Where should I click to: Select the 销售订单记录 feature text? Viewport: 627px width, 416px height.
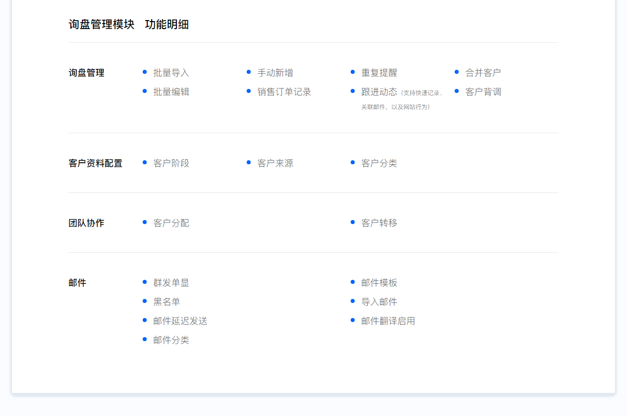284,92
